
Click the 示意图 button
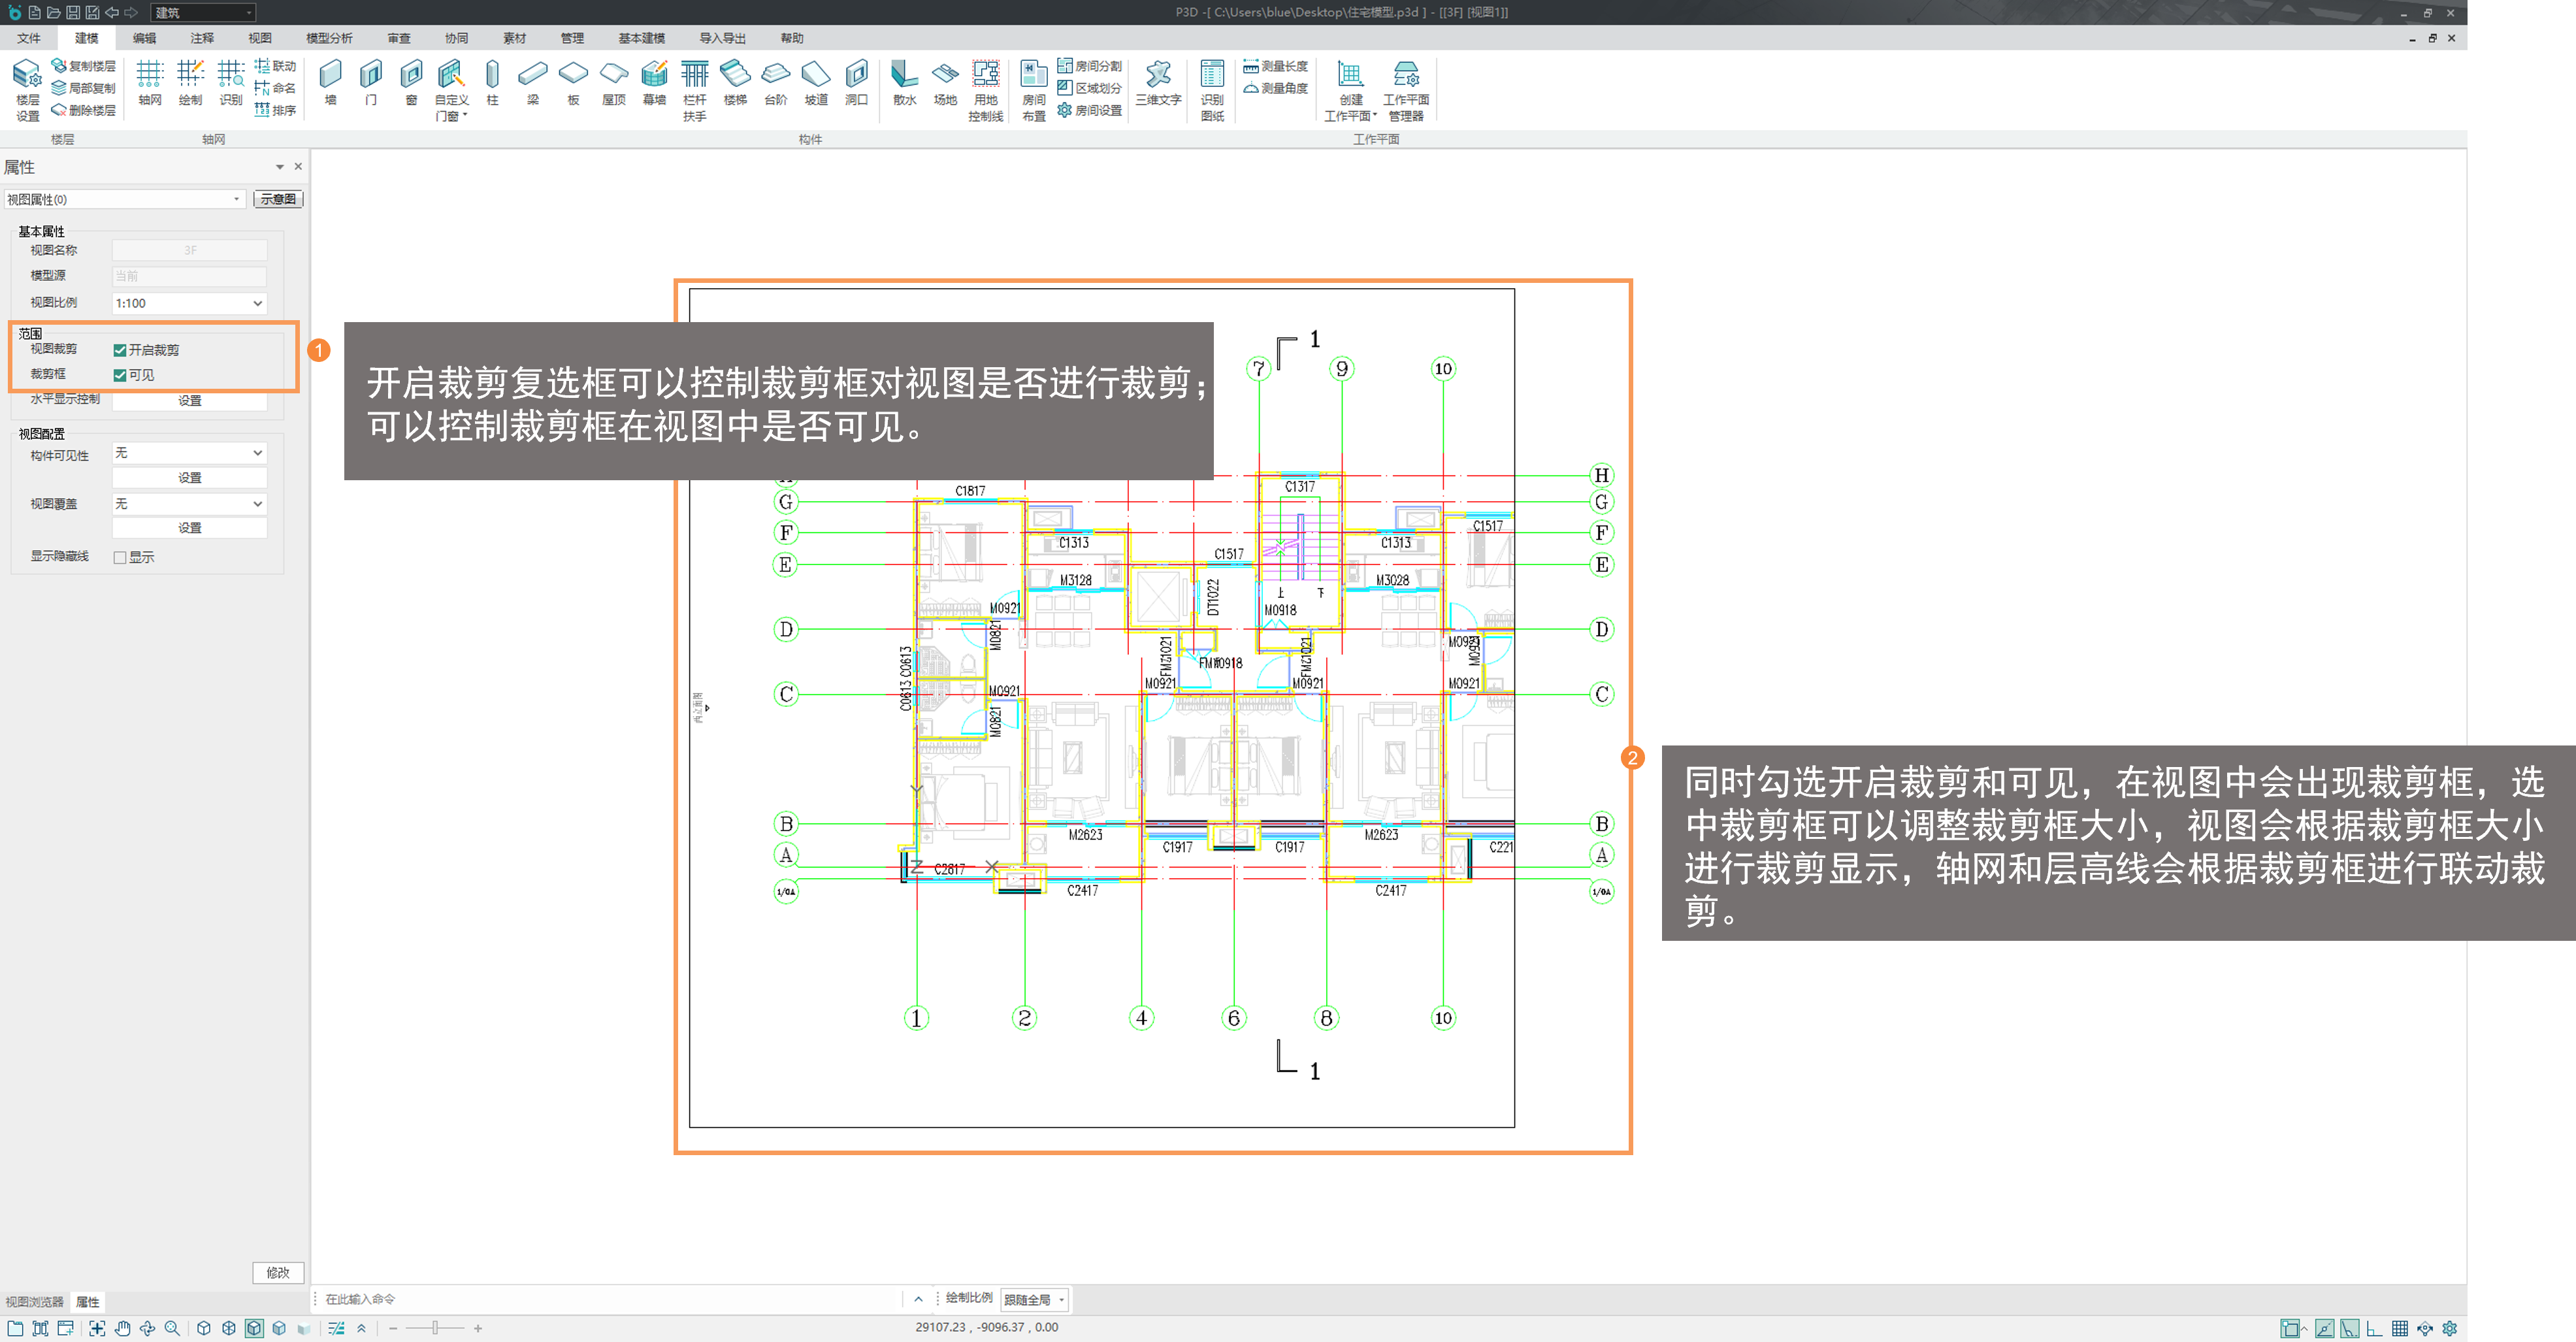point(277,199)
